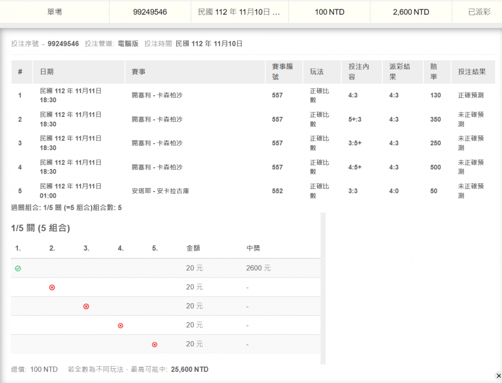Click the odds value 130

(x=436, y=95)
